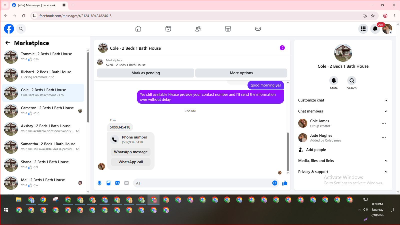
Task: Open the $760 - 2 Beds 1 Bath House listing
Action: click(x=126, y=65)
